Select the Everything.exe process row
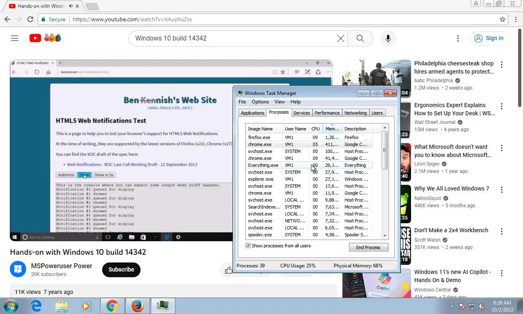 coord(309,165)
